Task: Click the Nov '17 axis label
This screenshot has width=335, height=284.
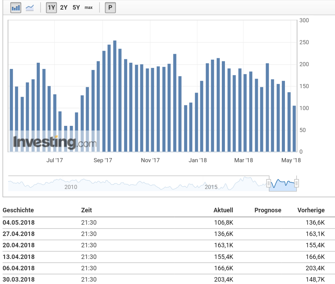Action: tap(150, 160)
